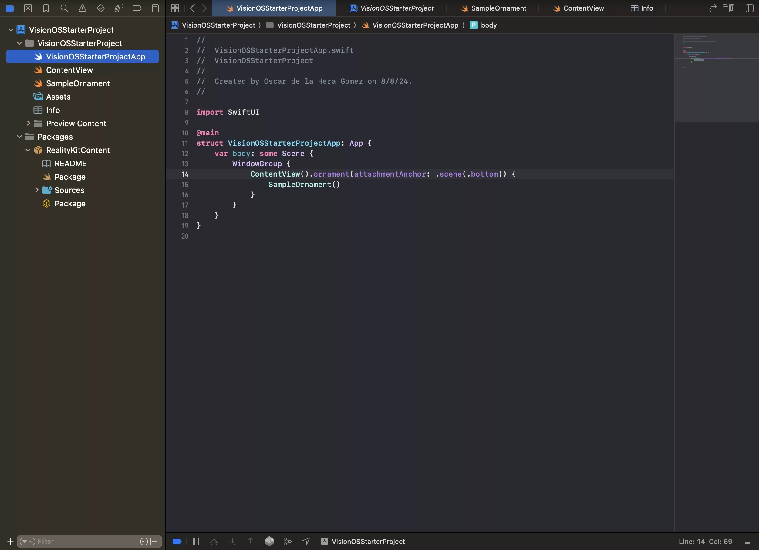The height and width of the screenshot is (550, 759).
Task: Click Simulate Location arrow icon
Action: point(306,541)
